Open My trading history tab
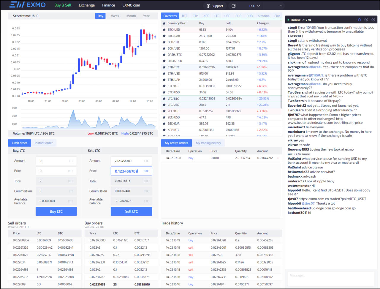380x289 pixels. [208, 143]
